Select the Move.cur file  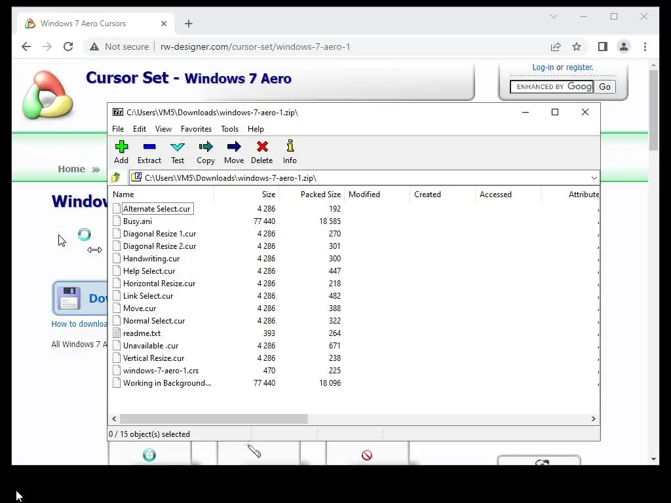[x=140, y=308]
